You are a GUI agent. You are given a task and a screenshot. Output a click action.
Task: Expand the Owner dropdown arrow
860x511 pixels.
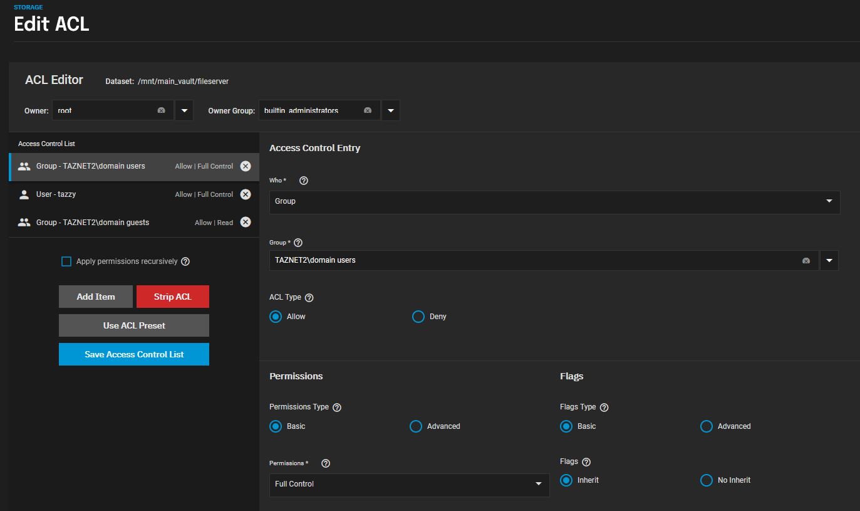(x=184, y=110)
